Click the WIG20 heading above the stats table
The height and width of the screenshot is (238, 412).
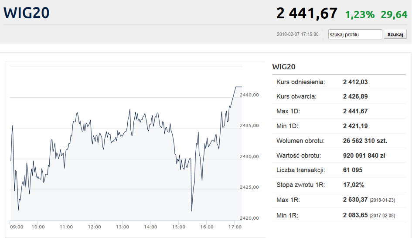[284, 67]
